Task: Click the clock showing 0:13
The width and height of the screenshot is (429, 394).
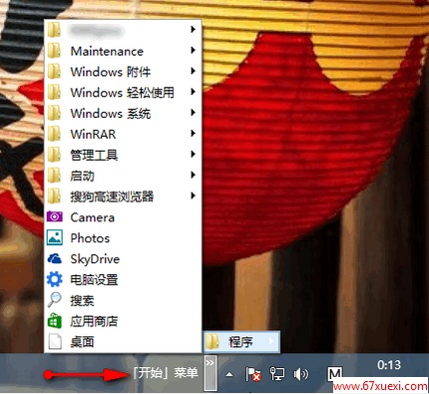Action: click(x=389, y=365)
